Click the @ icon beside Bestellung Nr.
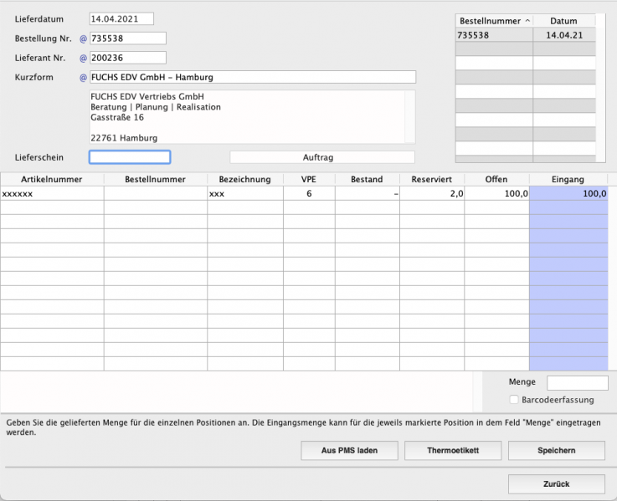 point(83,38)
